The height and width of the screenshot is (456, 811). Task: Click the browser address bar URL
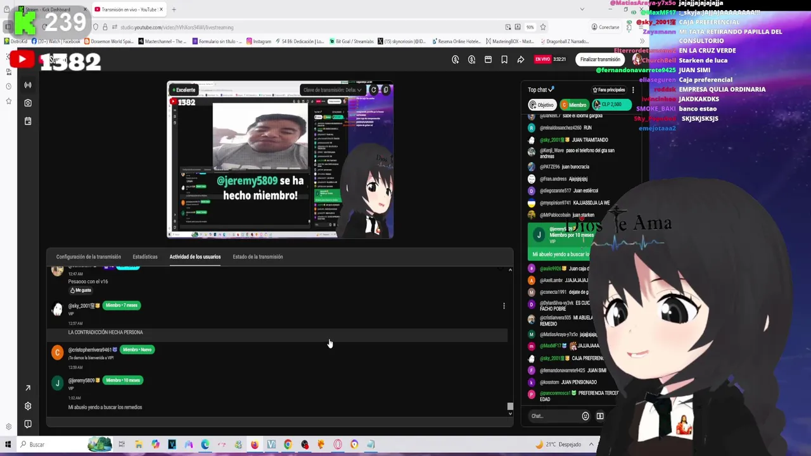[x=177, y=27]
